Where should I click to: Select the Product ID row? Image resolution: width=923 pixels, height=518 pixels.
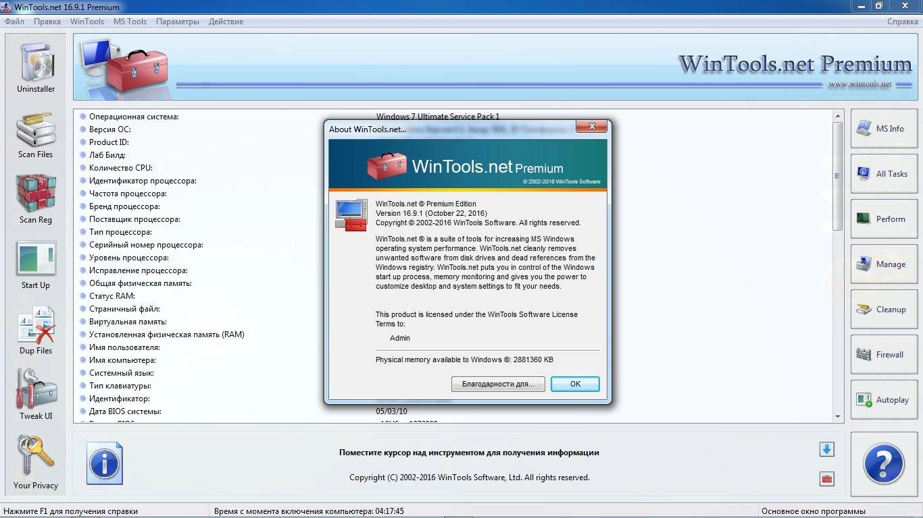454,142
